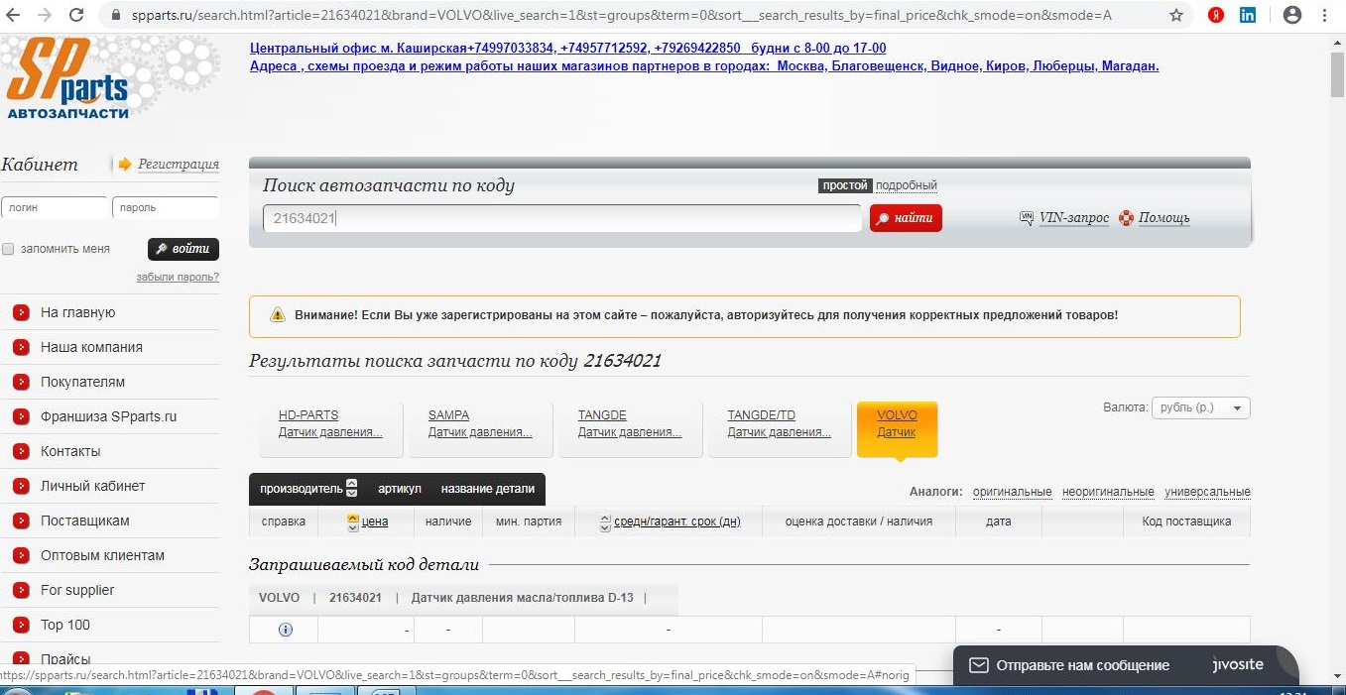Filter analogs by неоригинальные
The image size is (1346, 695).
point(1108,492)
